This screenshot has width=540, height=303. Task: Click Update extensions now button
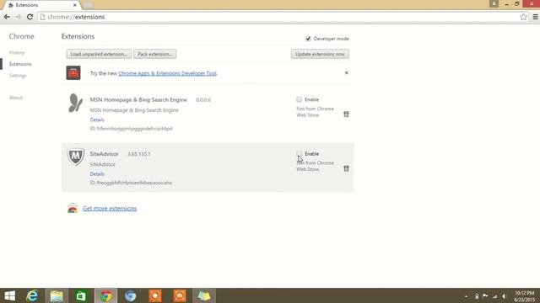pos(320,54)
